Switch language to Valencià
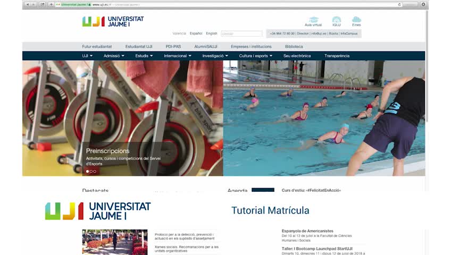Screen dimensions: 451x255 pos(179,33)
